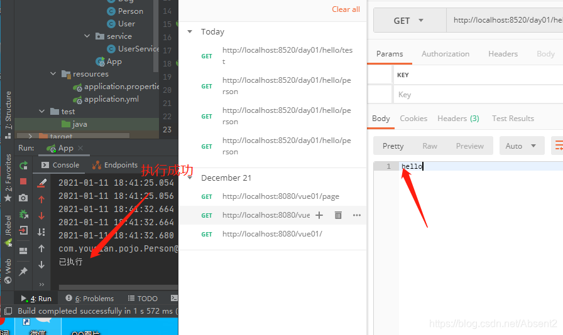The image size is (563, 335).
Task: Open the response Body tab
Action: click(381, 119)
